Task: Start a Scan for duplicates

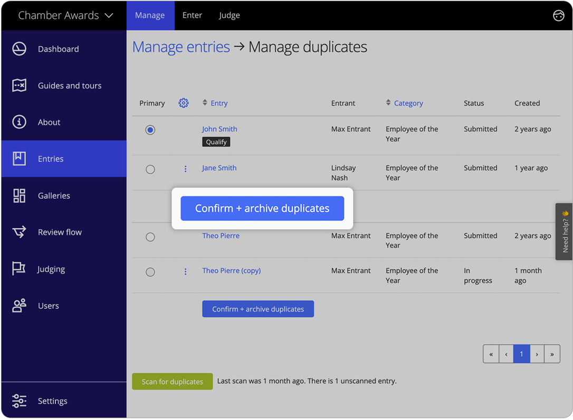Action: pyautogui.click(x=173, y=381)
